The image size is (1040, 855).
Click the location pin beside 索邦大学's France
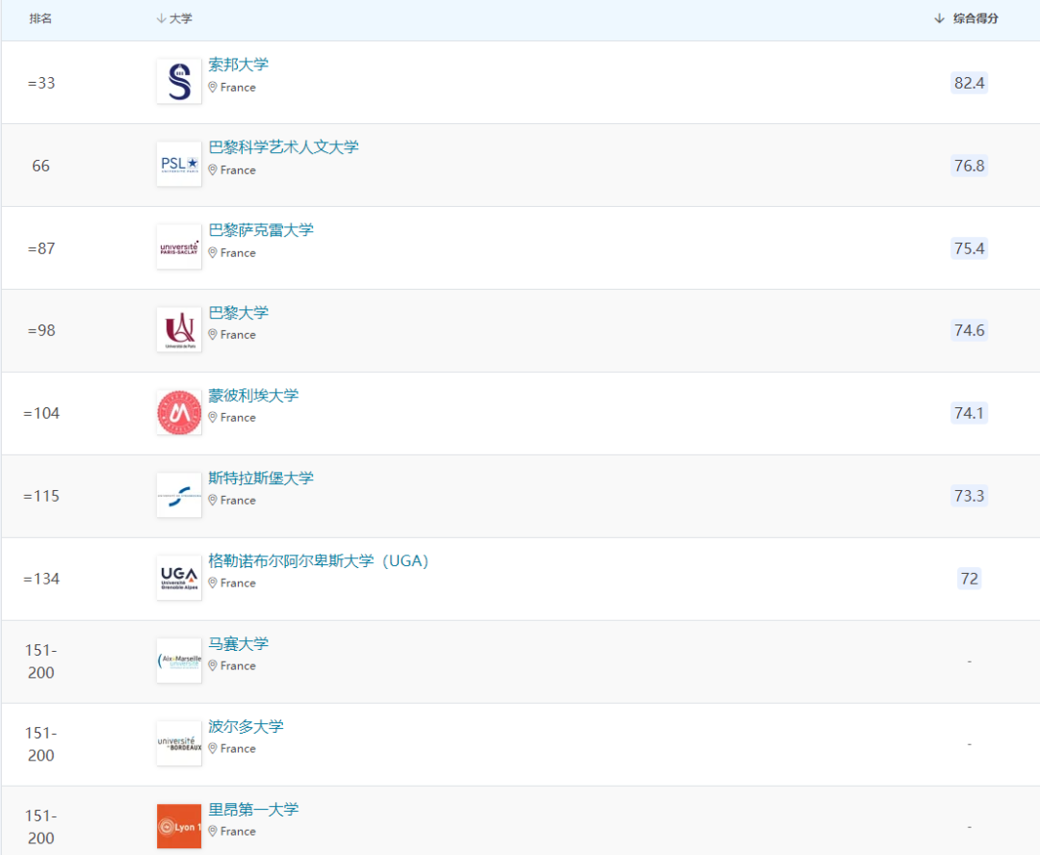[x=212, y=87]
